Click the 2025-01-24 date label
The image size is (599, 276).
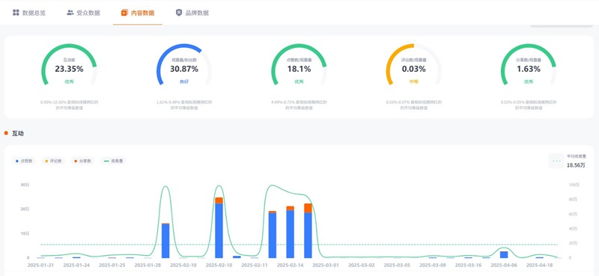tap(76, 265)
